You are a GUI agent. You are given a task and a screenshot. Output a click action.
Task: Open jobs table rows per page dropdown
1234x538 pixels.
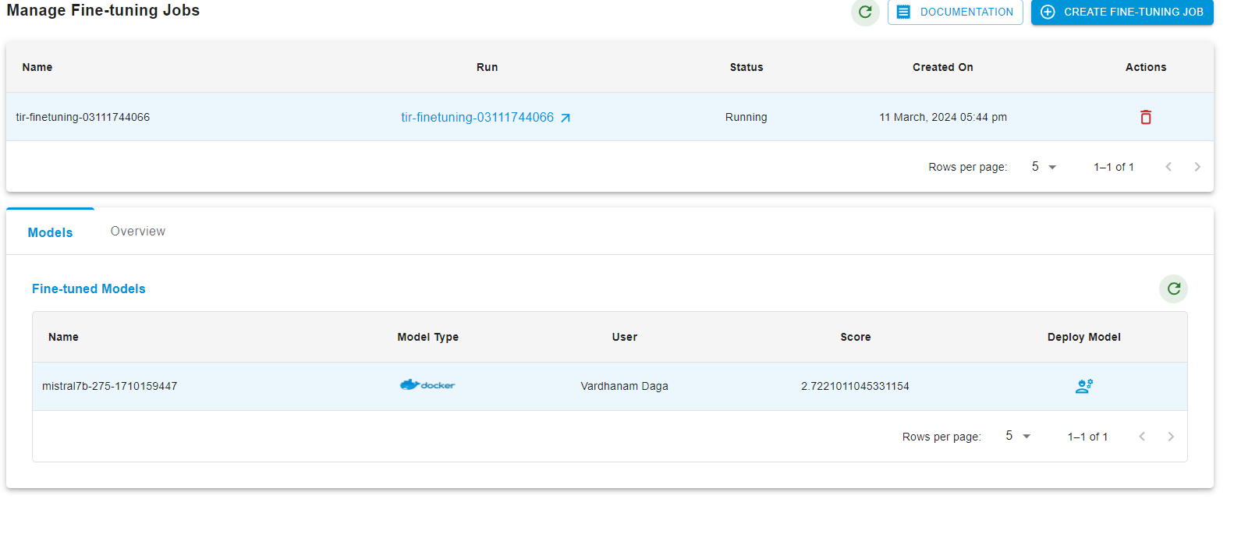click(x=1043, y=167)
